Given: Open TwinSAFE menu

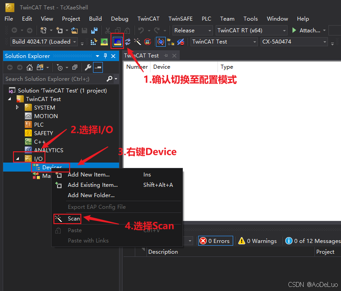Looking at the screenshot, I should 181,19.
